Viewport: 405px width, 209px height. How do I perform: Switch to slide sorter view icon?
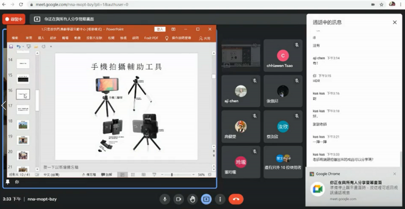coord(133,175)
